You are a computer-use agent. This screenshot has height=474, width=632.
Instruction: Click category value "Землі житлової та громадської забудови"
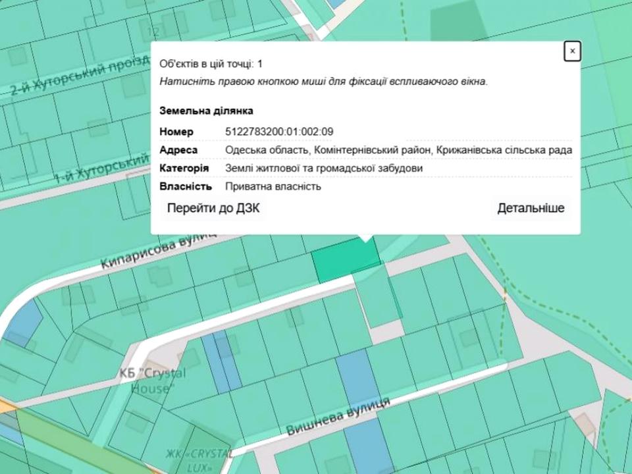click(324, 169)
